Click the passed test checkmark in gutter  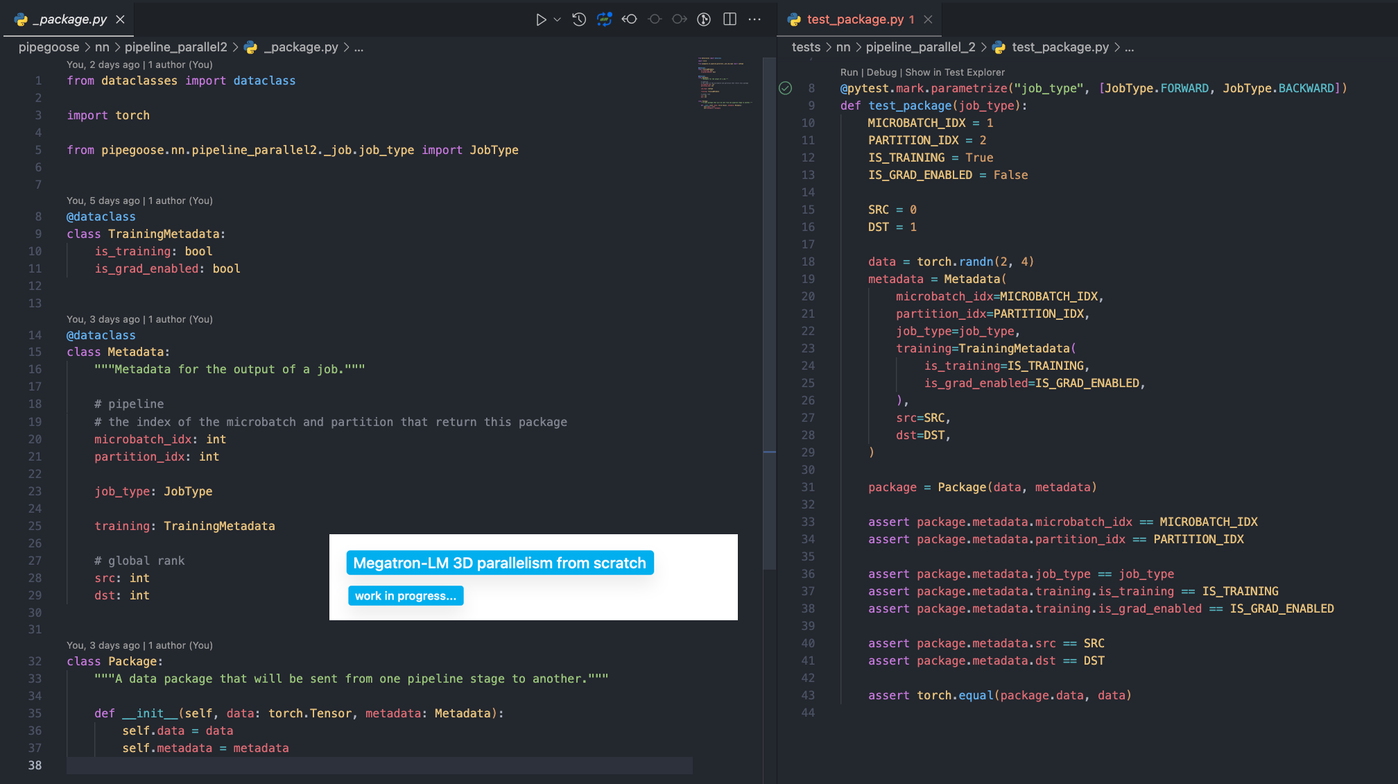pyautogui.click(x=785, y=88)
